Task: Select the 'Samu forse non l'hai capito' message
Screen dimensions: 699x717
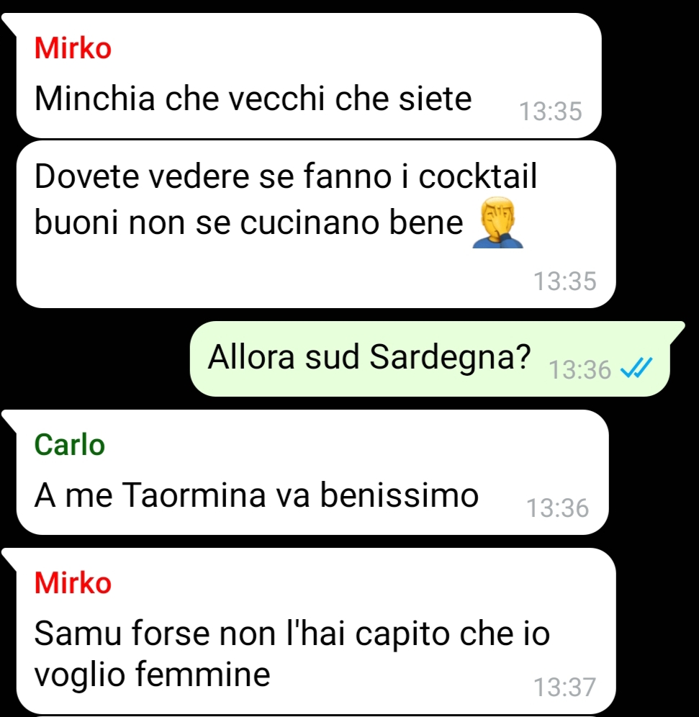Action: (x=316, y=631)
